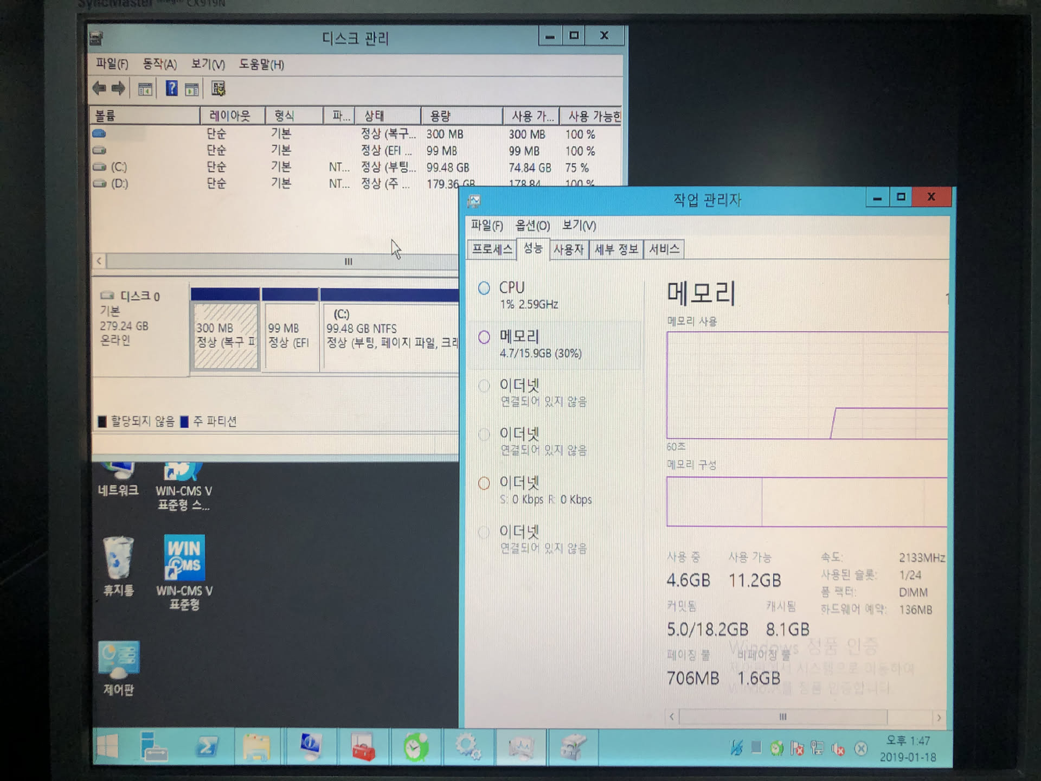Click the blue help question mark icon
The width and height of the screenshot is (1041, 781).
click(171, 88)
